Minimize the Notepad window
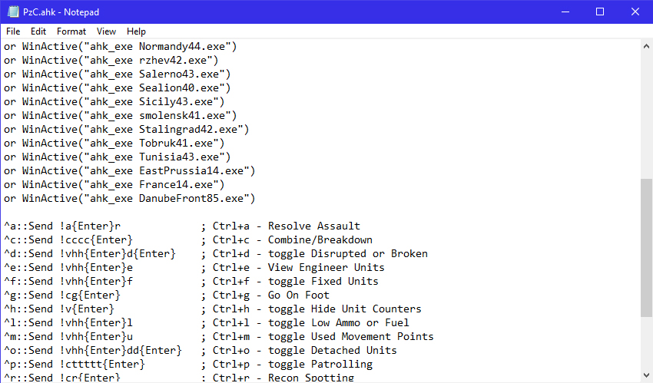This screenshot has width=653, height=383. [565, 12]
